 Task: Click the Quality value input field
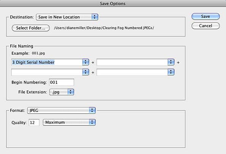pyautogui.click(x=34, y=123)
